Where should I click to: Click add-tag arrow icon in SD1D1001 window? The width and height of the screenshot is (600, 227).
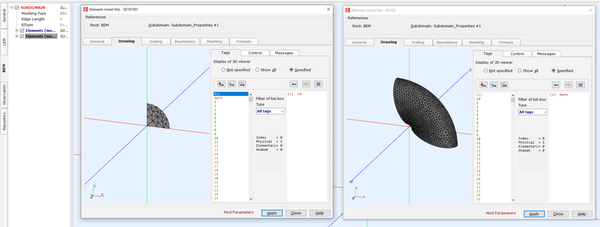tap(221, 84)
